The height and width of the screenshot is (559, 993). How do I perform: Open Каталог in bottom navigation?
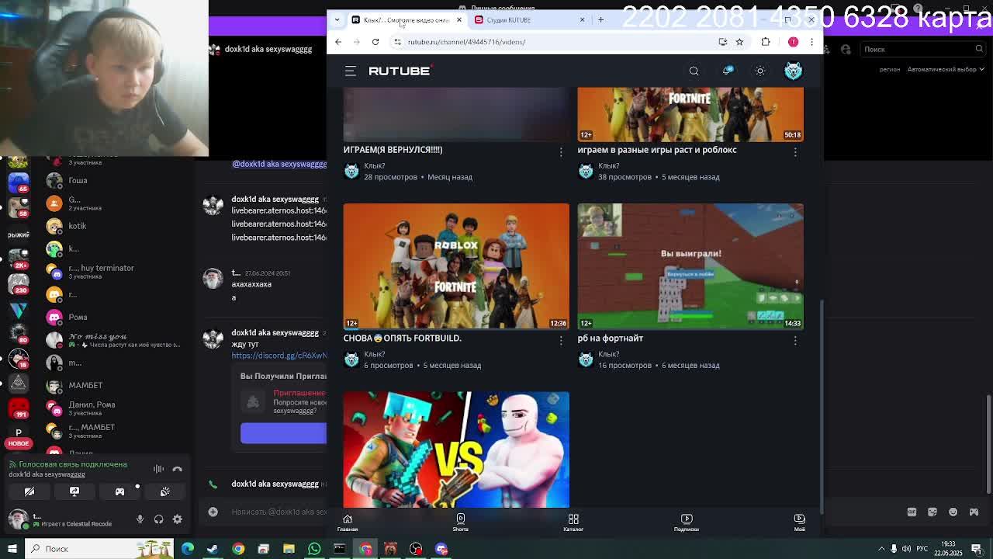coord(573,523)
